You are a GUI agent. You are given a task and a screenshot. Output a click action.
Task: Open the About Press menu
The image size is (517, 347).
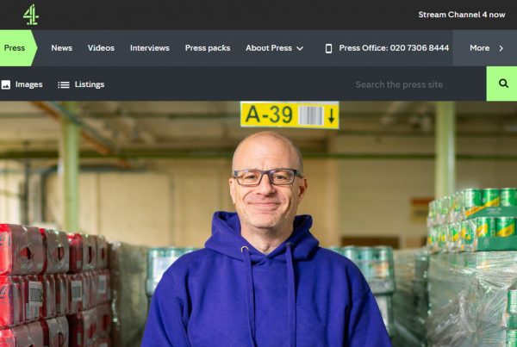click(274, 48)
